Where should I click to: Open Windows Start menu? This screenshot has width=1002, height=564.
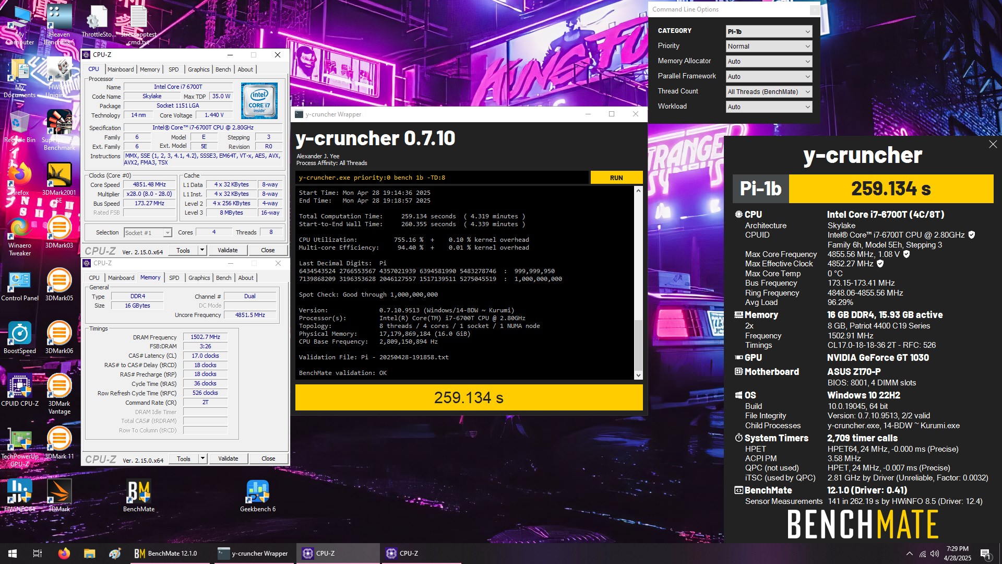tap(13, 554)
